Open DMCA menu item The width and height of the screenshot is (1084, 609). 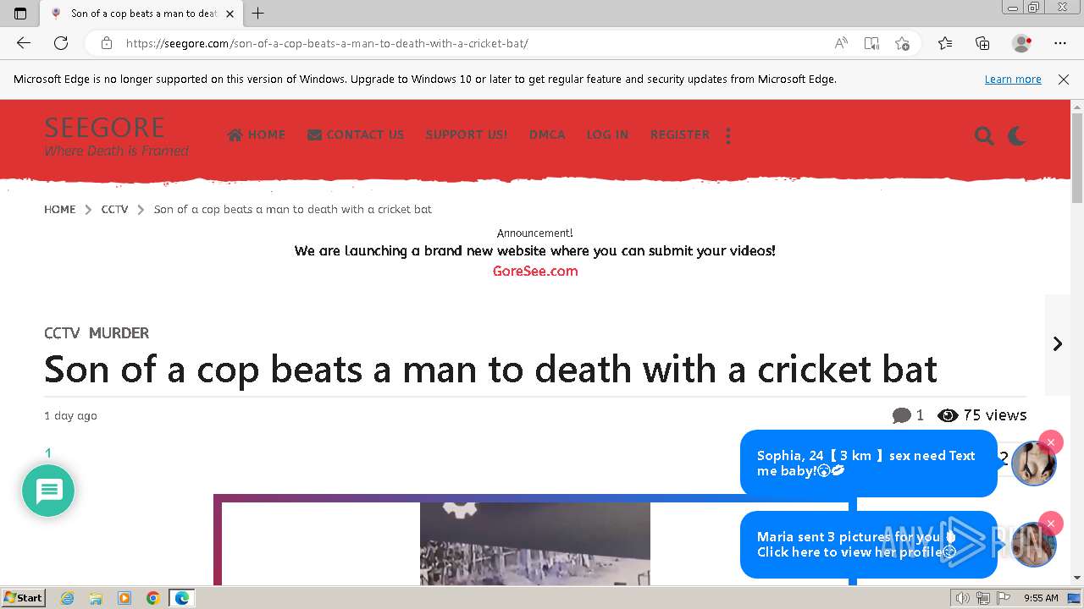tap(547, 134)
